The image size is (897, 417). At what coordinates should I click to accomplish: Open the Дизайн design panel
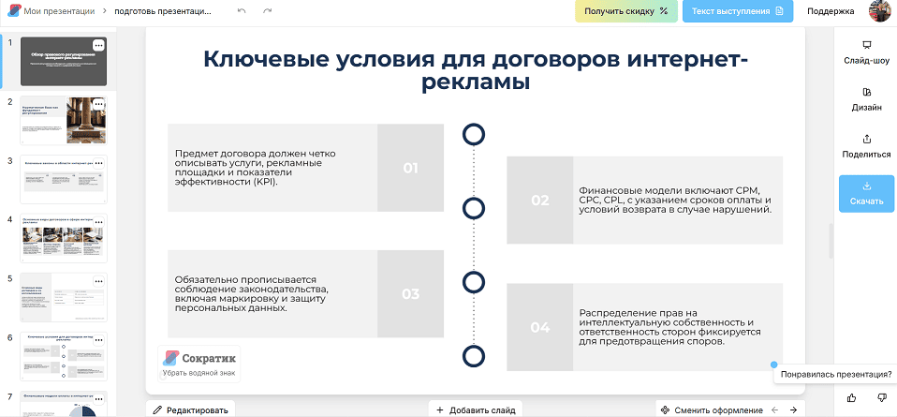[866, 99]
